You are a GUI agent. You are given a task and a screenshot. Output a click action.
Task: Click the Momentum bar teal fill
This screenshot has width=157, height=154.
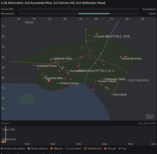tap(94, 14)
